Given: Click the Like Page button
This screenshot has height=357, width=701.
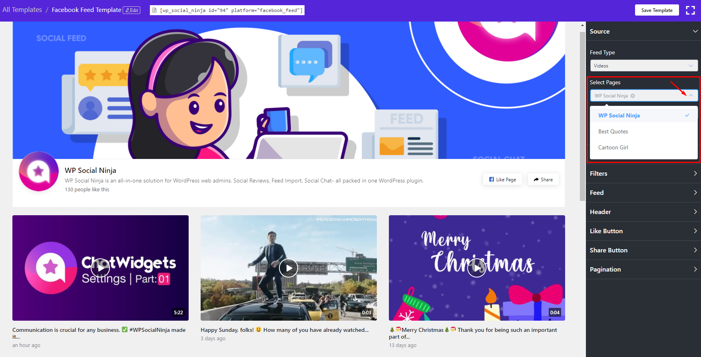Looking at the screenshot, I should tap(502, 180).
